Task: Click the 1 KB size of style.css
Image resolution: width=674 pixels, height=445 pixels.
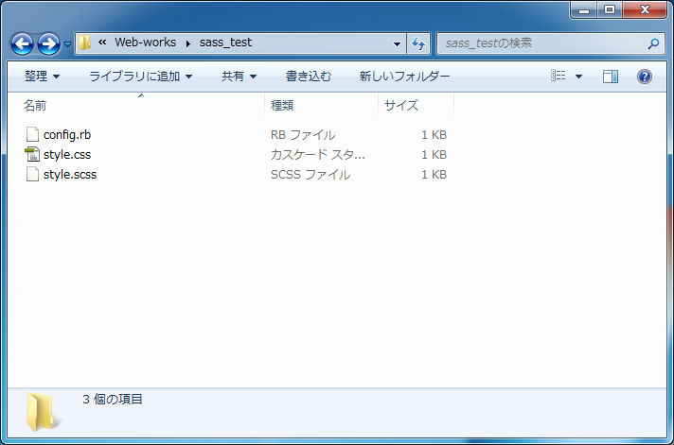Action: pos(434,155)
